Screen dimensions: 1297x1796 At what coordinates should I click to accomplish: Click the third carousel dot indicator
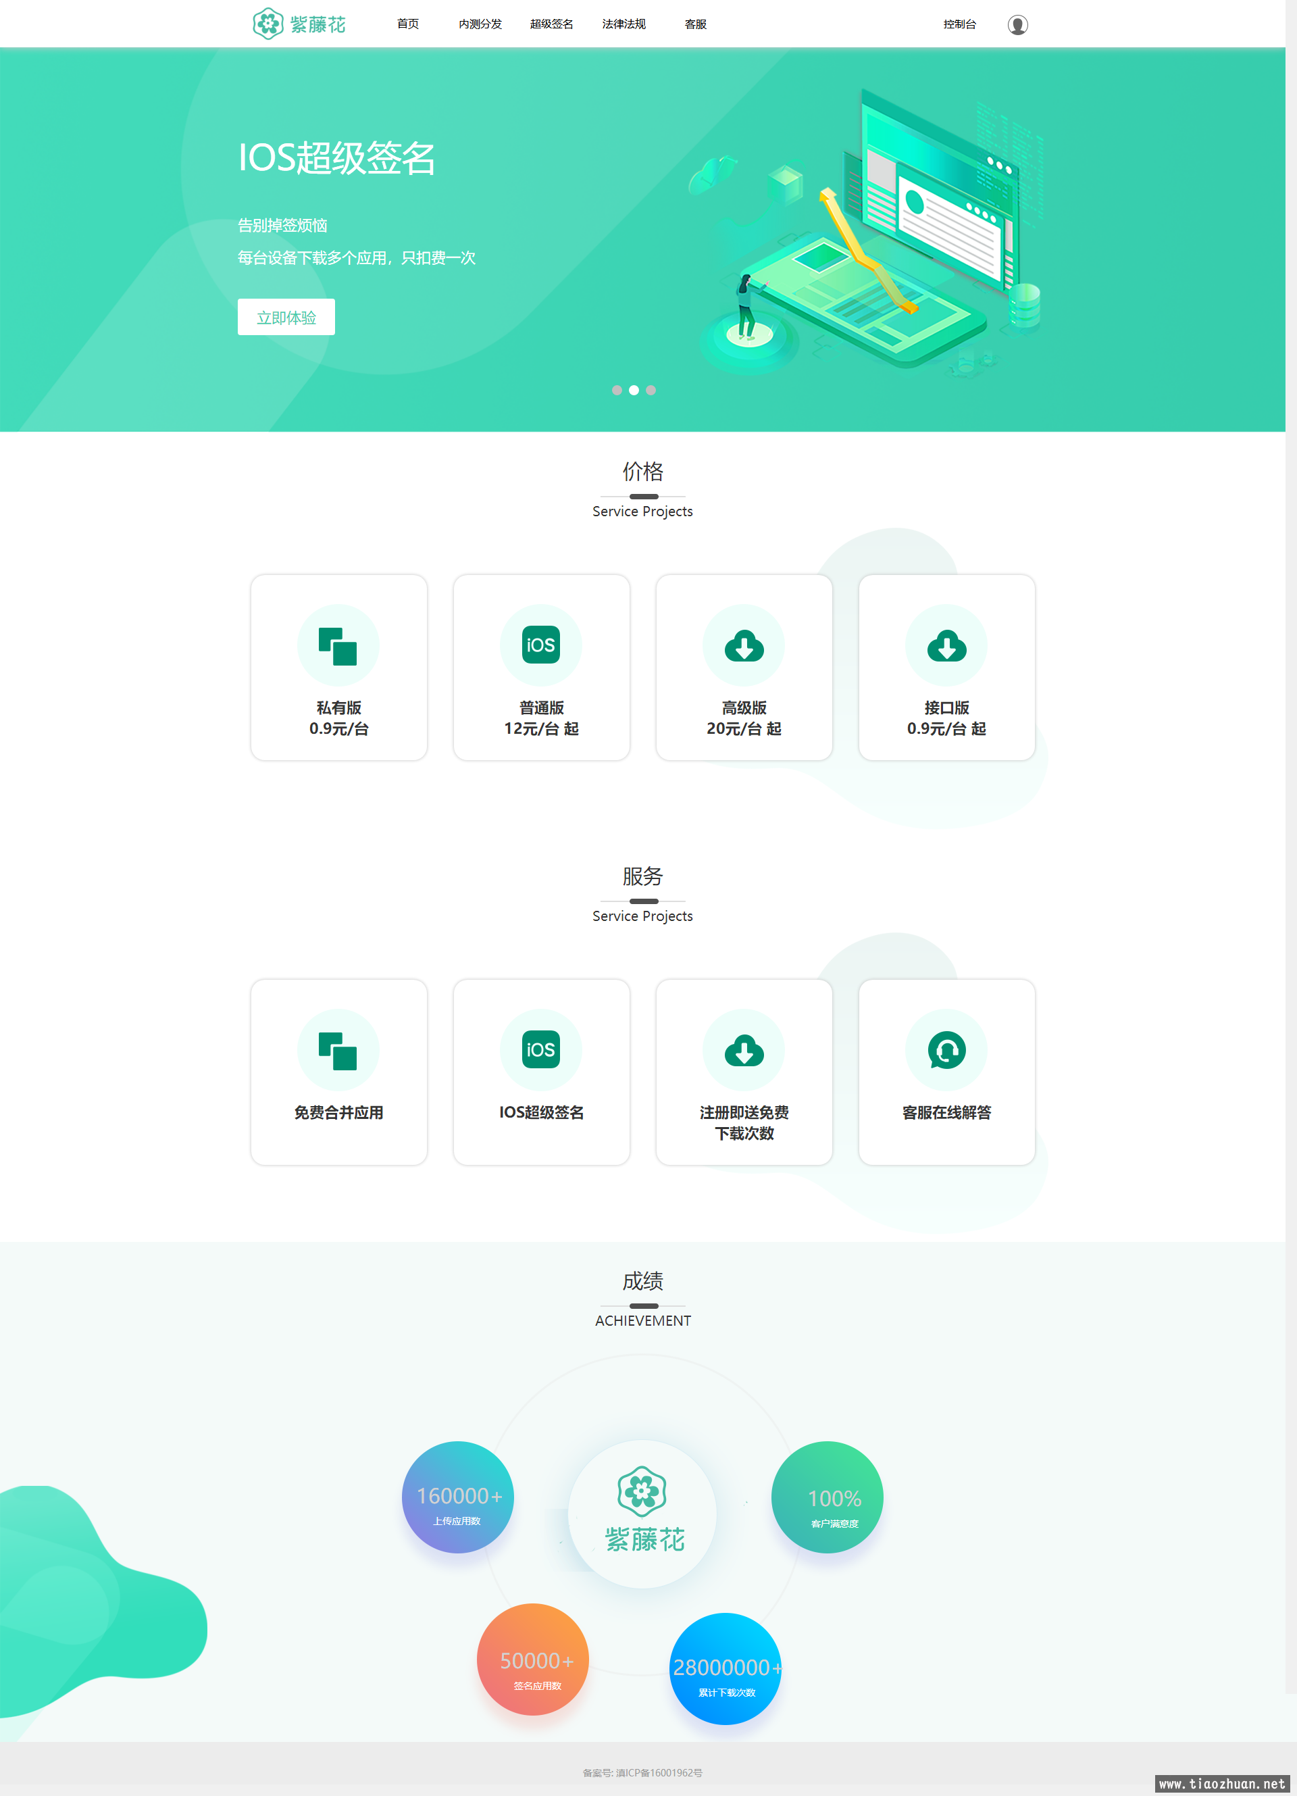(650, 391)
